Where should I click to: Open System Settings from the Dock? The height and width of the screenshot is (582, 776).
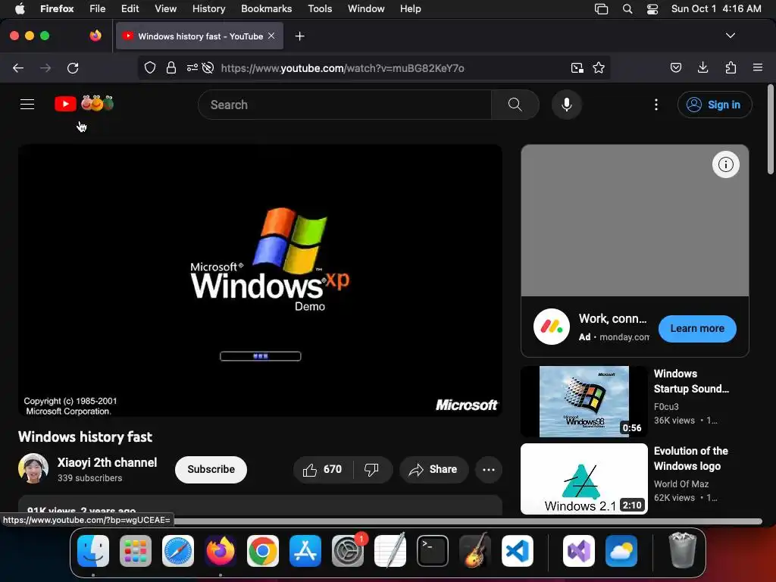coord(347,551)
